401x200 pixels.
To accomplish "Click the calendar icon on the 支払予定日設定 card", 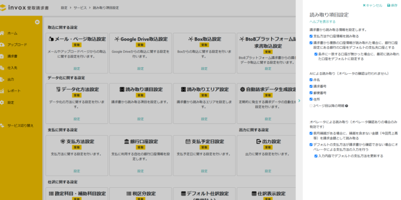I will click(x=188, y=141).
